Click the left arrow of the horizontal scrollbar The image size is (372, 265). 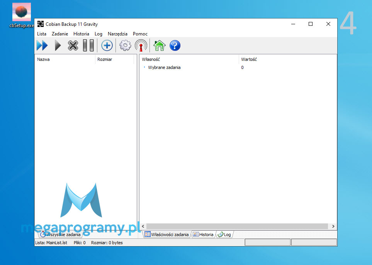coord(143,226)
